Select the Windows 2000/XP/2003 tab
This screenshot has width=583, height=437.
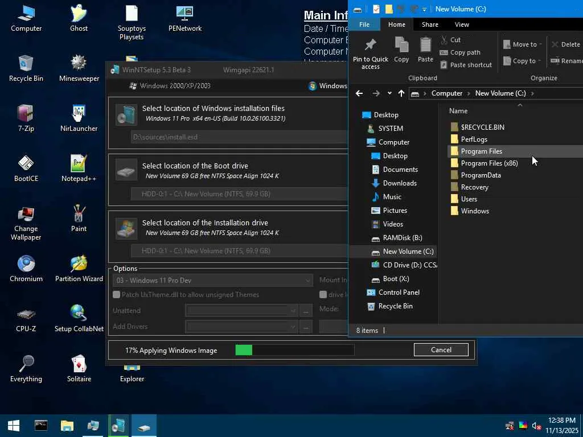click(x=170, y=86)
